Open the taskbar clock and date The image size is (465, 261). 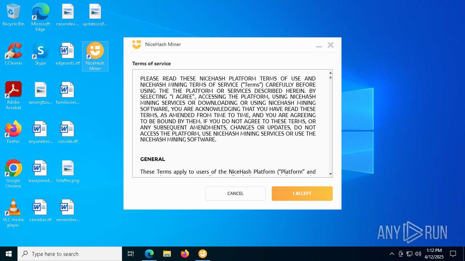(434, 254)
